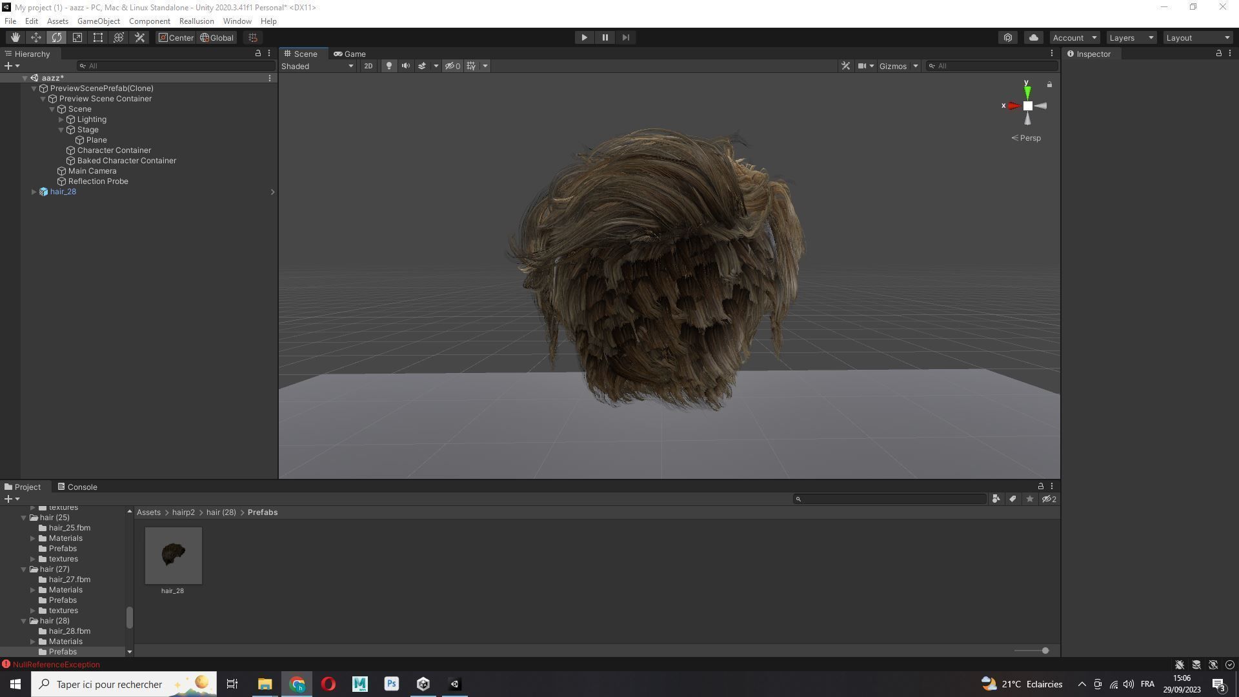
Task: Open the Reallusion menu
Action: click(196, 21)
